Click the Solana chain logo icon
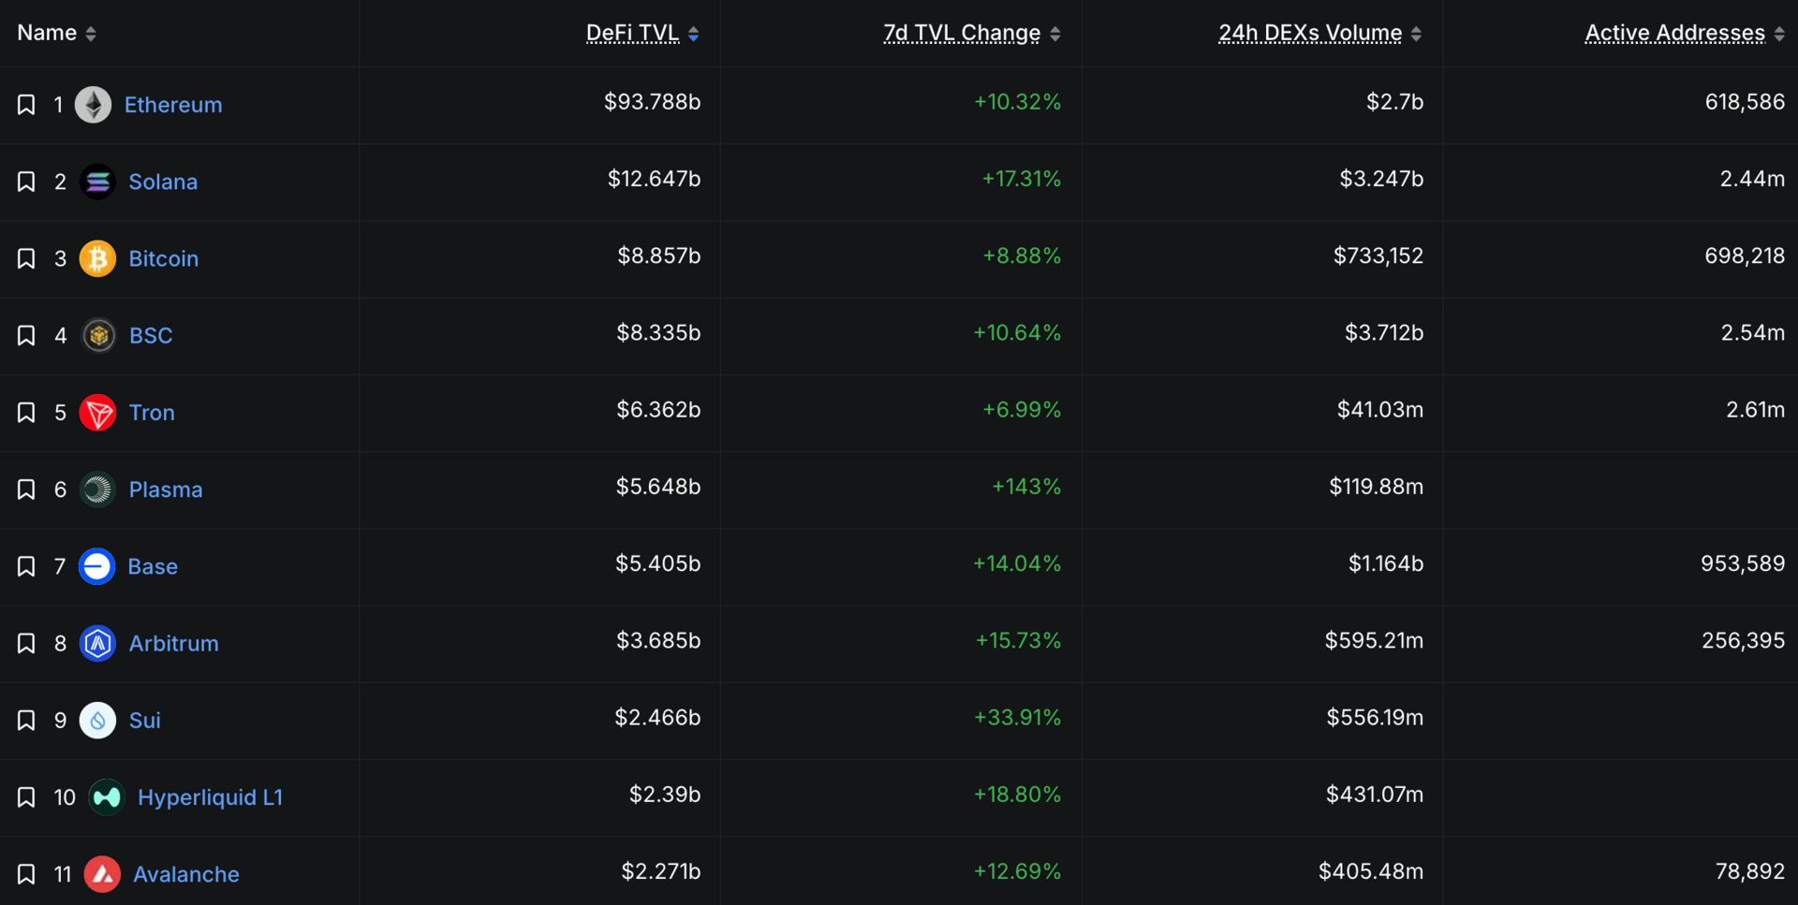 tap(97, 182)
